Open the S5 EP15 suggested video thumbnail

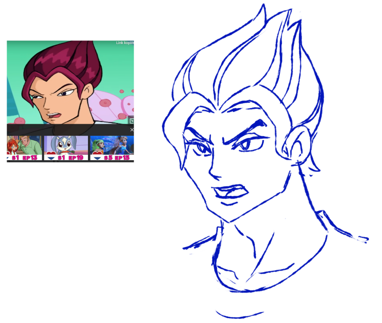click(112, 148)
